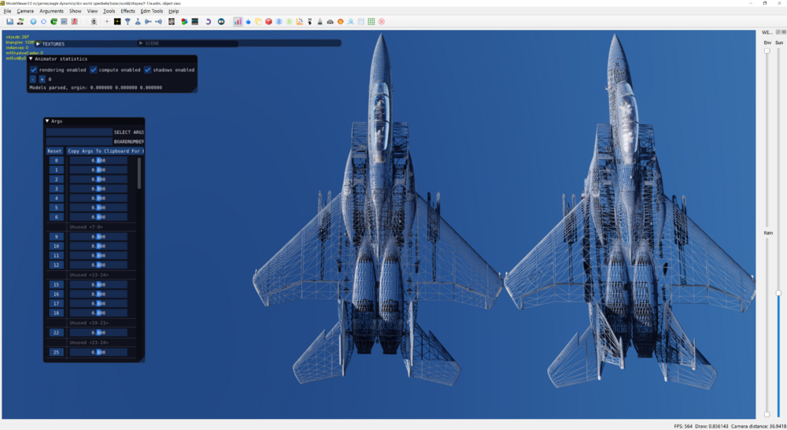Open the Effects menu

coord(128,11)
